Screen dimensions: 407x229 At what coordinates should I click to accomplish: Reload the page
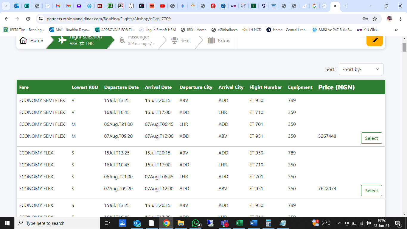[x=28, y=19]
